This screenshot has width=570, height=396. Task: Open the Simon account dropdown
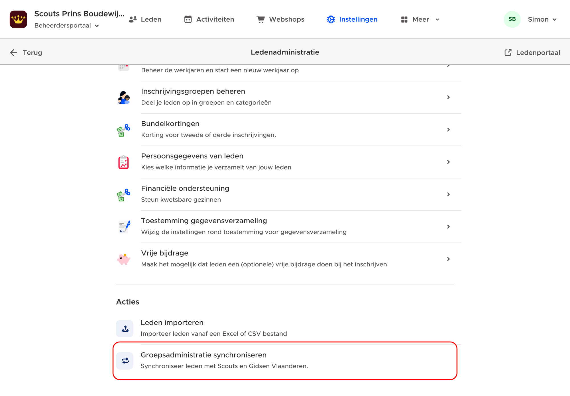pyautogui.click(x=542, y=19)
